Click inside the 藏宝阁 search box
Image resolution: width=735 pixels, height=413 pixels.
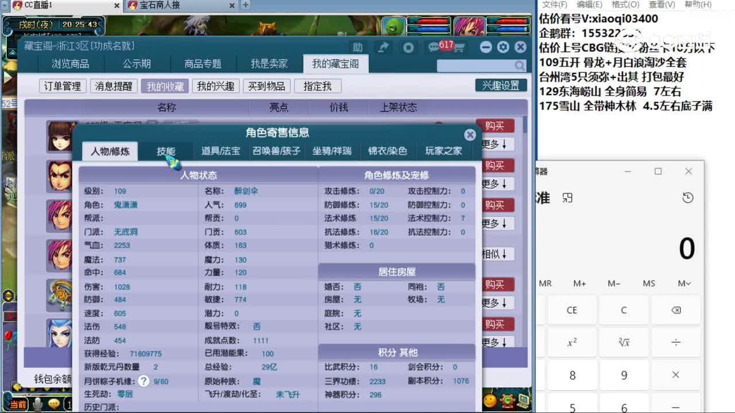coord(477,66)
